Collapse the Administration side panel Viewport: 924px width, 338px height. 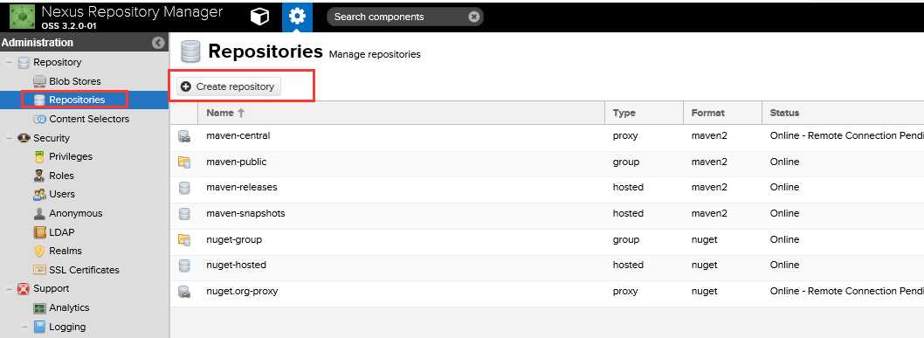click(158, 43)
